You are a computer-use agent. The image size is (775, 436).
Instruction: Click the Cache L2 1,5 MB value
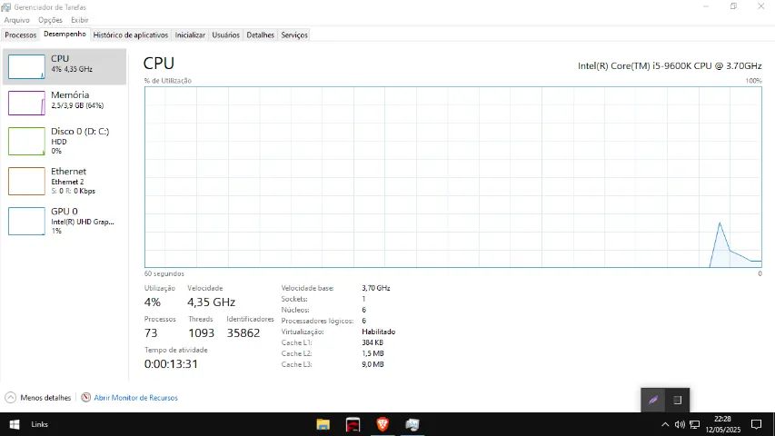[x=373, y=353]
